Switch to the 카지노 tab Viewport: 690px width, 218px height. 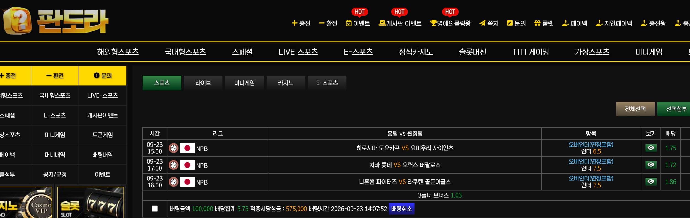click(286, 83)
